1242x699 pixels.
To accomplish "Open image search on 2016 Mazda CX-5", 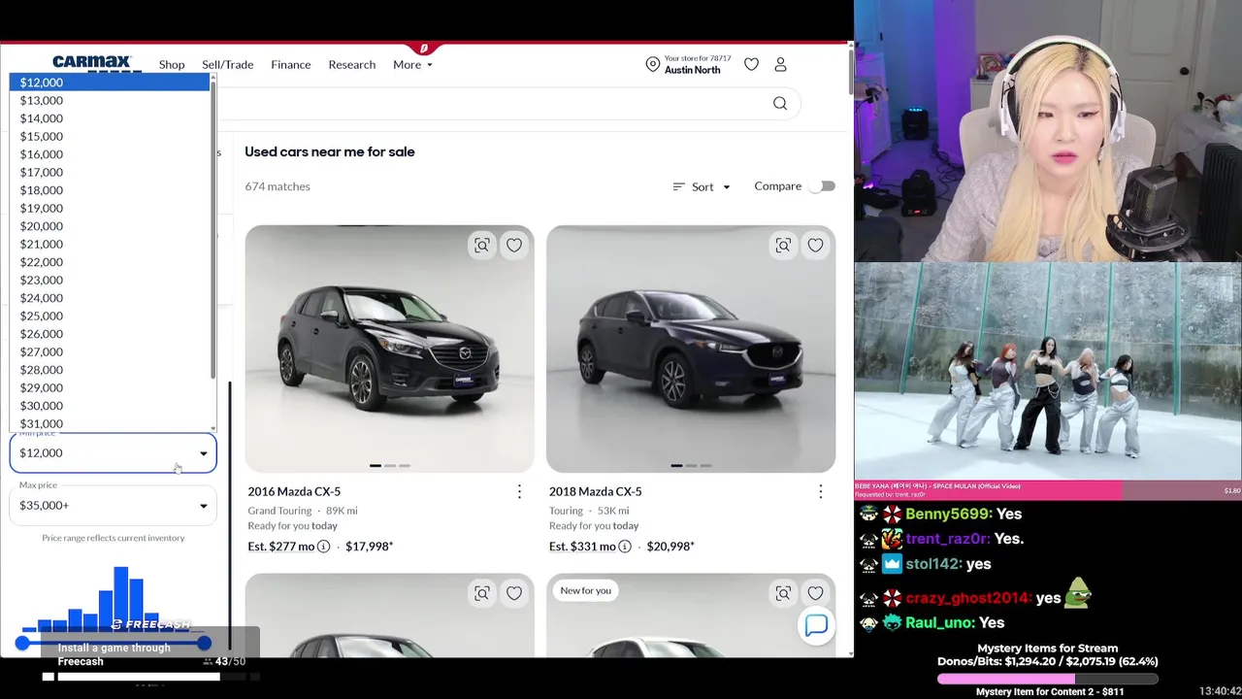I will (x=482, y=246).
